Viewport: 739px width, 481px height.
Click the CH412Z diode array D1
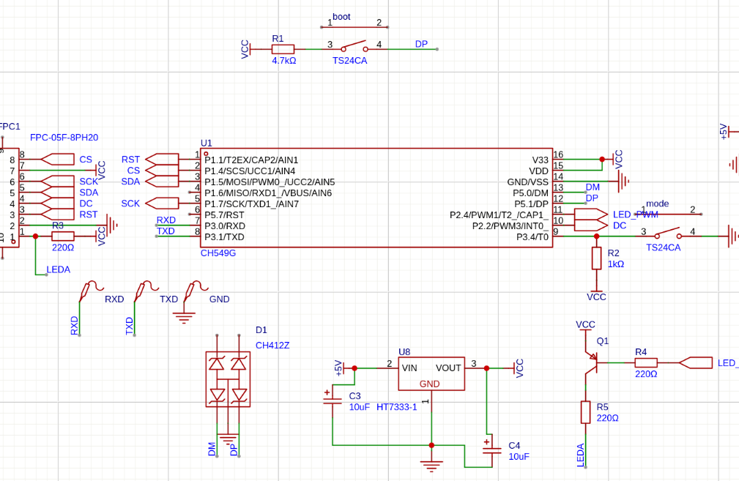click(x=228, y=379)
